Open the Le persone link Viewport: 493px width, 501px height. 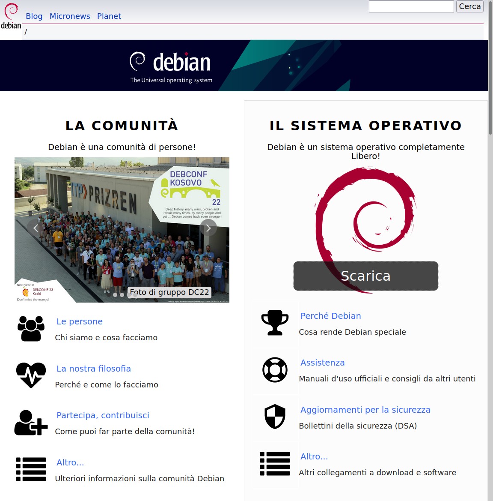(80, 321)
